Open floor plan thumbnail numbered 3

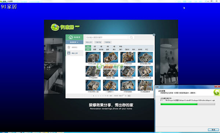point(128,57)
